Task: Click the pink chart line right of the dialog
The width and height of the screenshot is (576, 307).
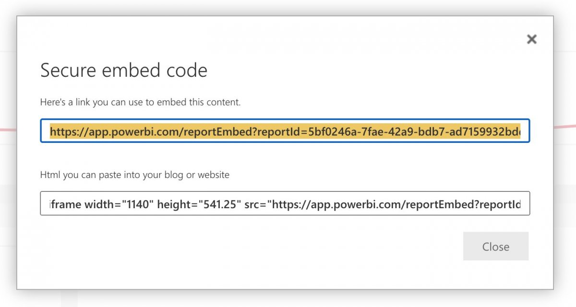Action: click(x=565, y=126)
